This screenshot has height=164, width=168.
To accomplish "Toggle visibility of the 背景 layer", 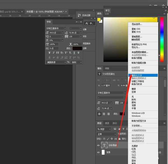I will [98, 152].
